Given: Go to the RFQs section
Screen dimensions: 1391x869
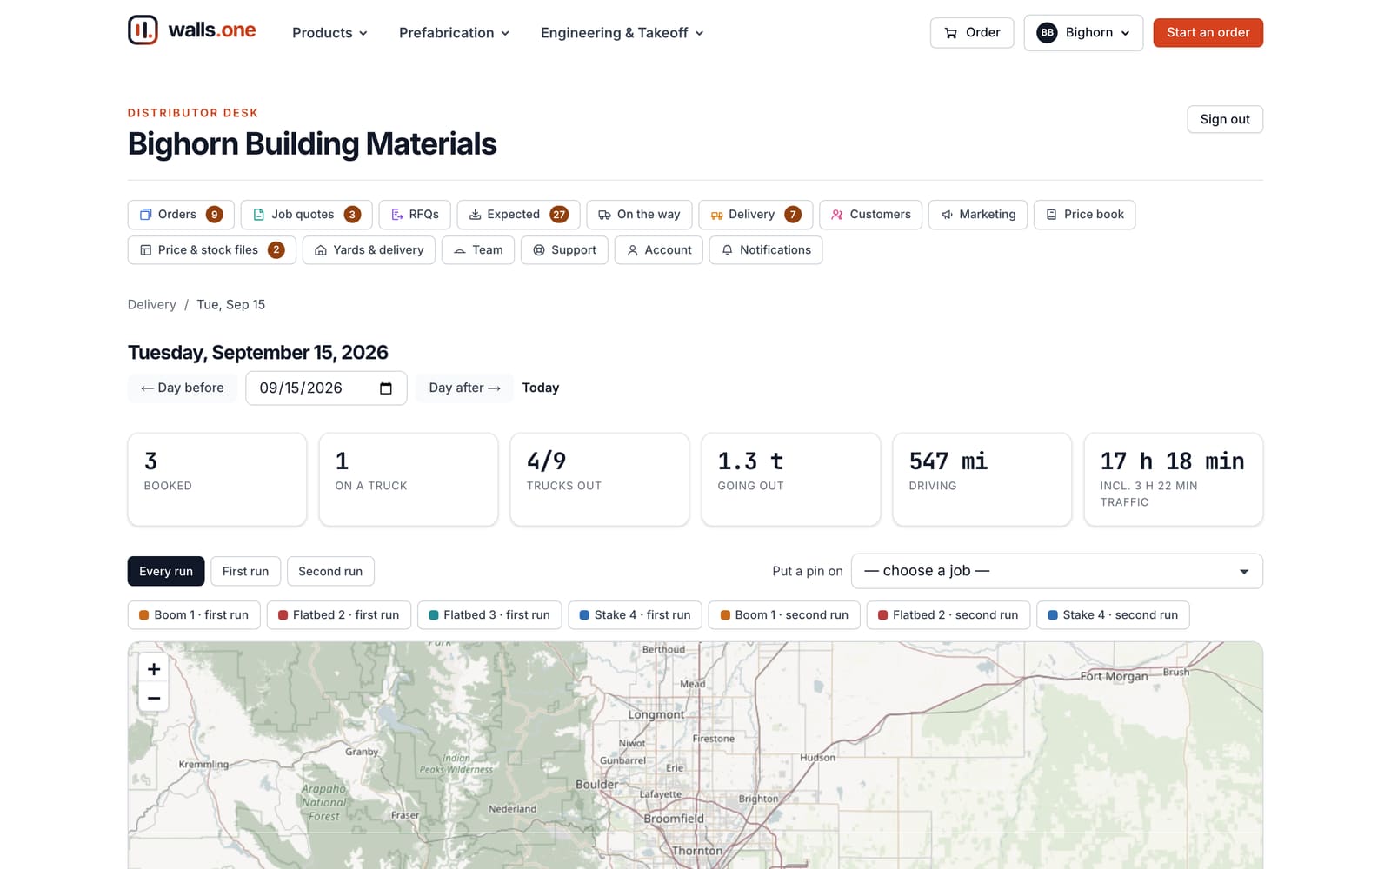Looking at the screenshot, I should (415, 215).
